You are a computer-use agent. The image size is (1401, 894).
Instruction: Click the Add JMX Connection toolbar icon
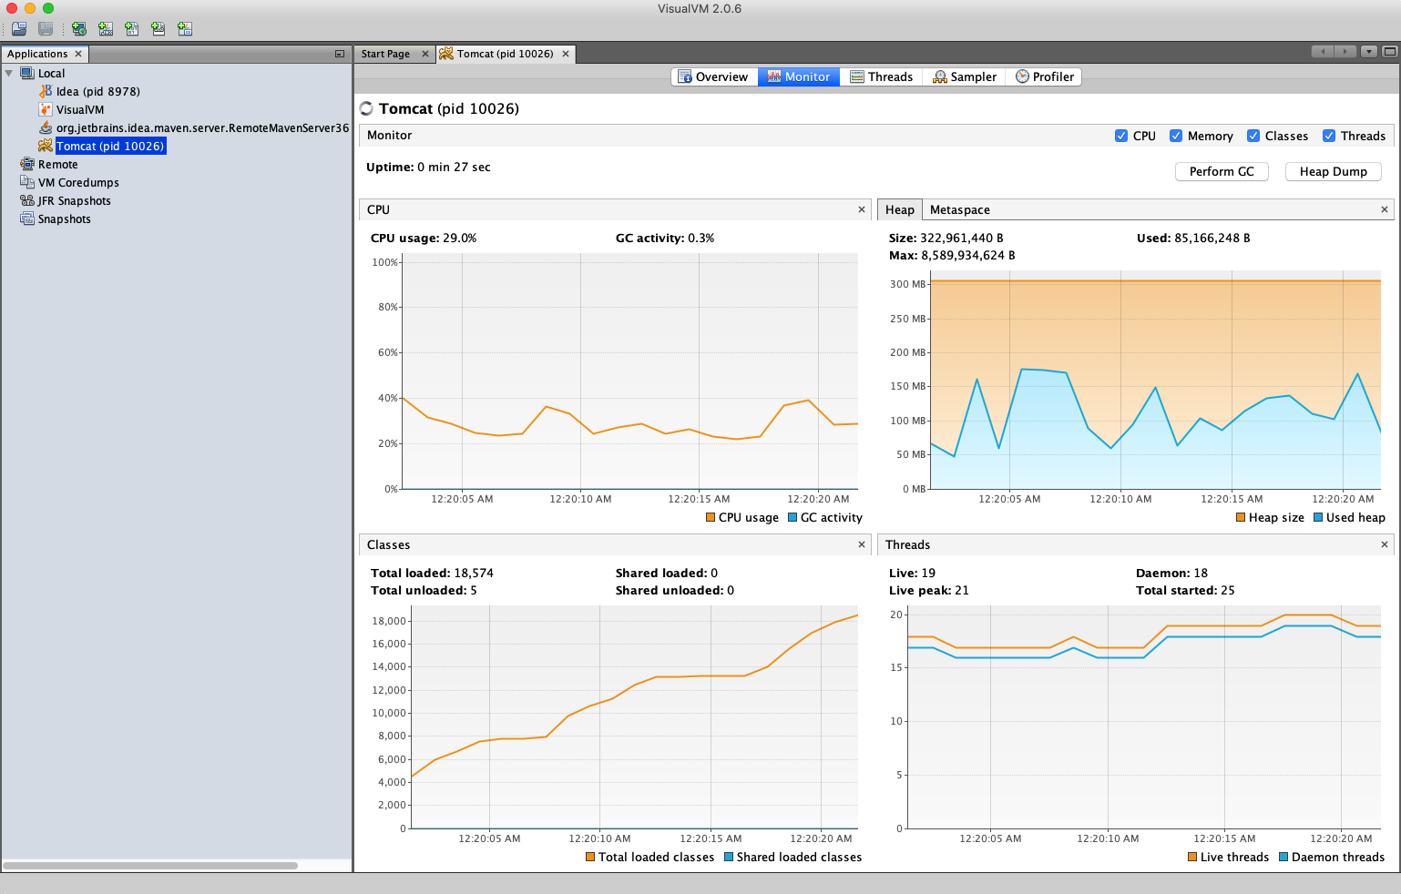pos(106,29)
